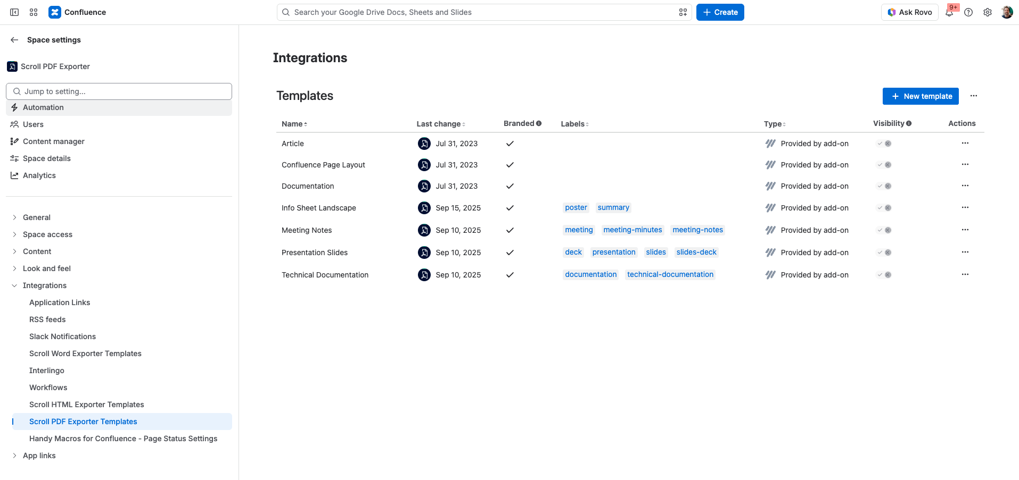Click the Ask Rovo button
1019x480 pixels.
click(909, 12)
